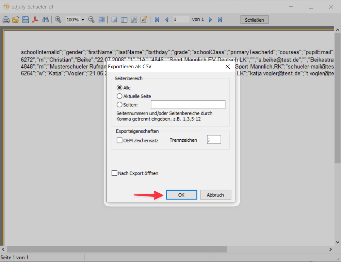Open the Find tool using the binoculars icon

[x=45, y=19]
